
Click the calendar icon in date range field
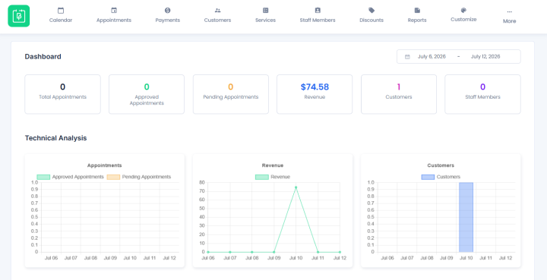pos(407,57)
